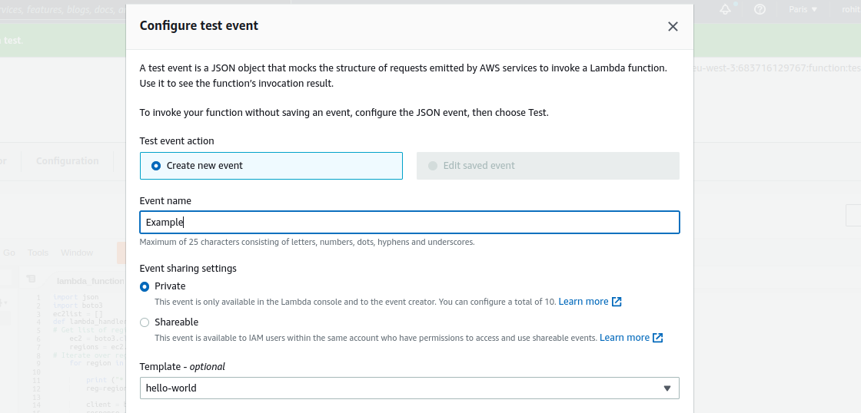Open Learn more link for Shareable events

tap(624, 338)
